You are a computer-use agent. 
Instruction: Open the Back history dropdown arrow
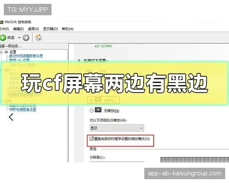coord(19,38)
